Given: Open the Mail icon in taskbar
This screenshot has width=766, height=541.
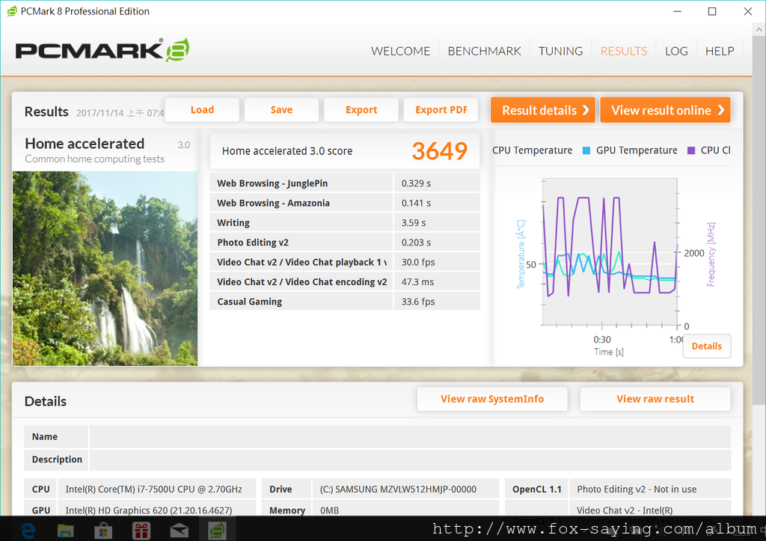Looking at the screenshot, I should pos(180,531).
